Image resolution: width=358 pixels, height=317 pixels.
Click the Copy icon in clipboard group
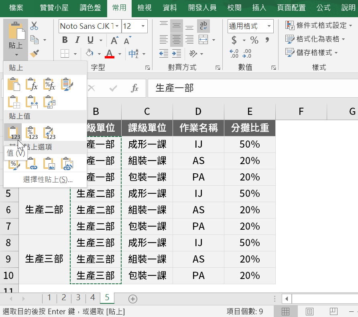coord(35,40)
